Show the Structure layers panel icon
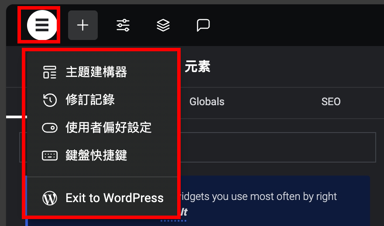 [163, 25]
